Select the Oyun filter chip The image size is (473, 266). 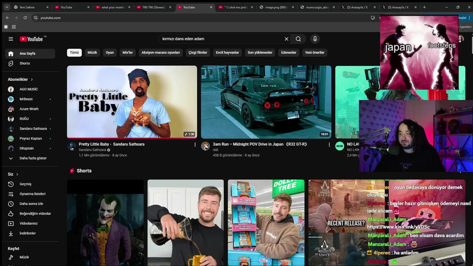point(110,52)
